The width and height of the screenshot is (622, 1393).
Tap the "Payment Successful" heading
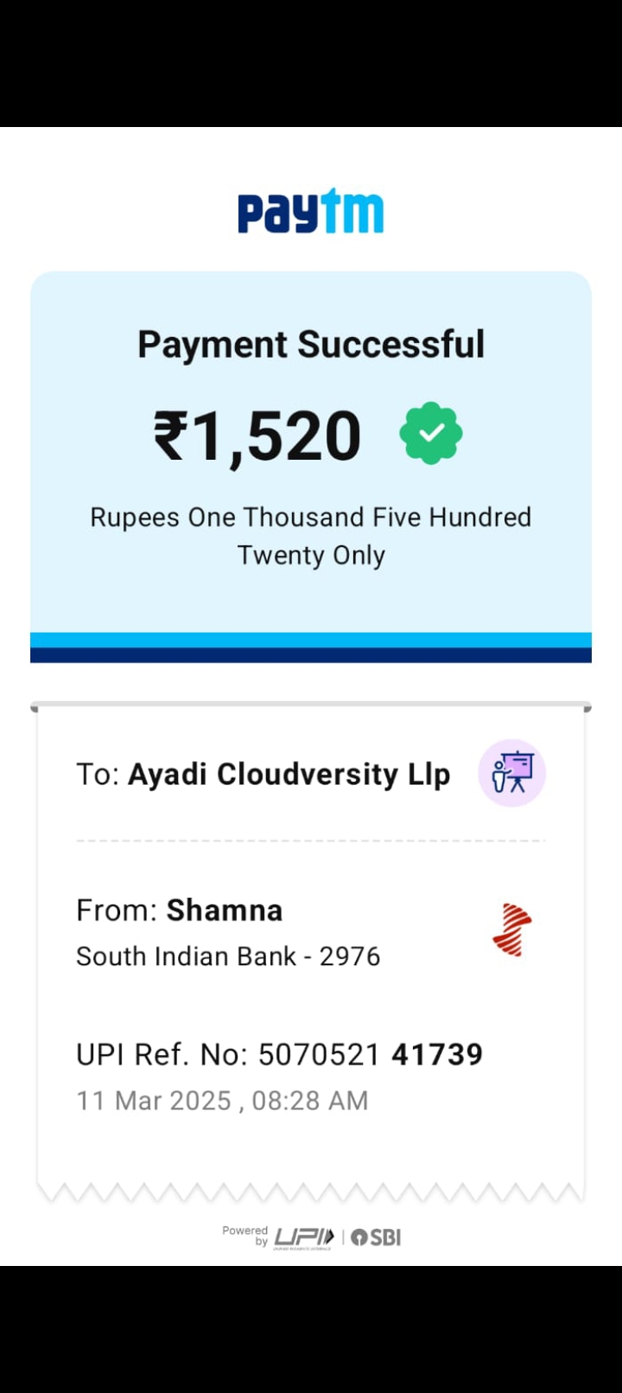click(x=311, y=344)
